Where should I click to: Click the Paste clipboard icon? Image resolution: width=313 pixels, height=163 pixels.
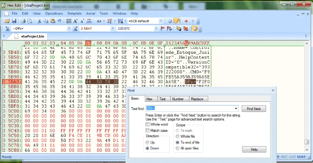(53, 21)
